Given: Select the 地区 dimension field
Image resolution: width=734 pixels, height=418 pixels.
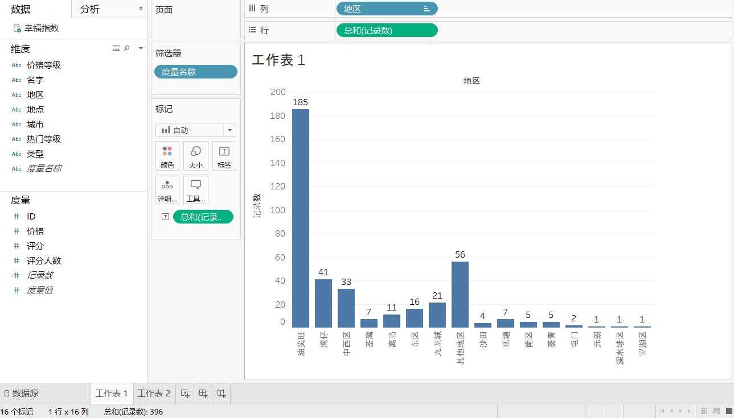Looking at the screenshot, I should [x=35, y=94].
